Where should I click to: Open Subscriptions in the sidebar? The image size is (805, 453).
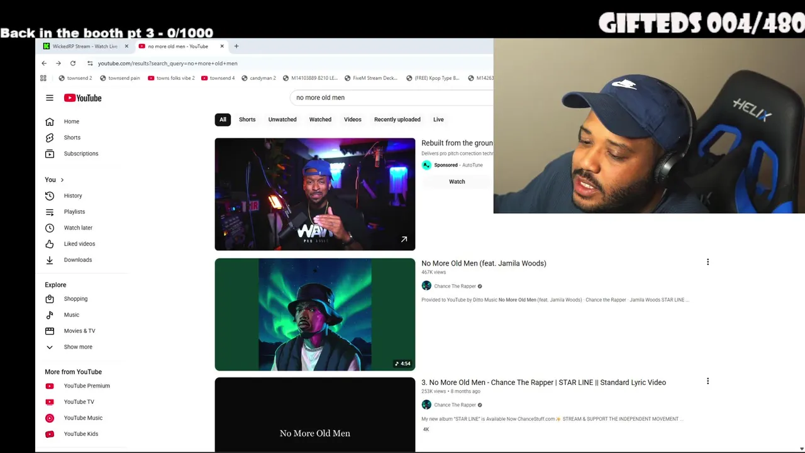click(x=82, y=154)
